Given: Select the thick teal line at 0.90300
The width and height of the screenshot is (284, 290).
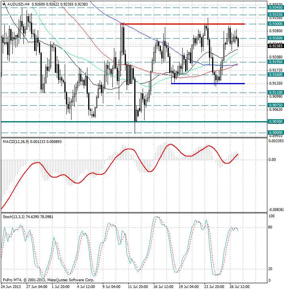Looking at the screenshot, I should pos(134,122).
